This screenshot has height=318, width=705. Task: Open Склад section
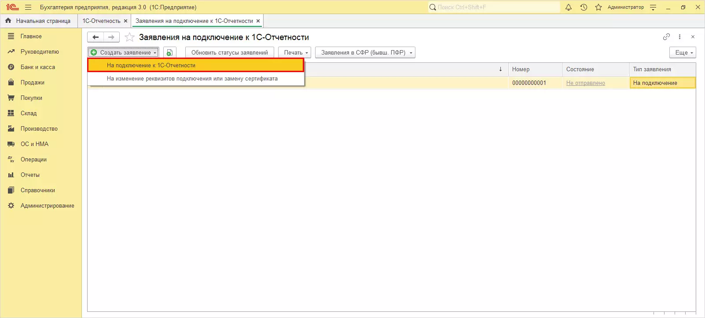tap(29, 113)
